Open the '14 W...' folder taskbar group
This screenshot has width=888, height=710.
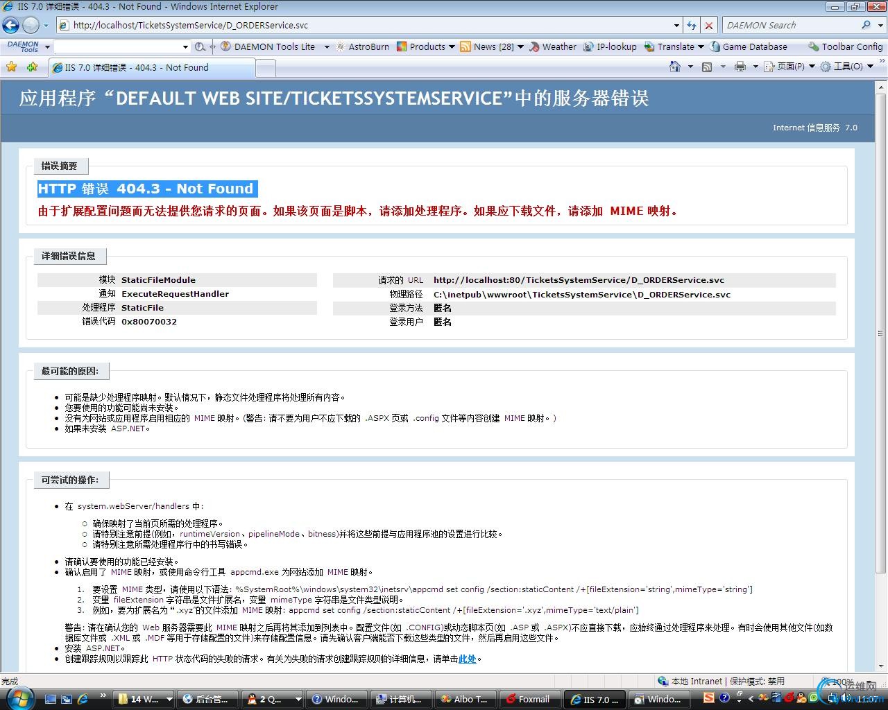(144, 699)
